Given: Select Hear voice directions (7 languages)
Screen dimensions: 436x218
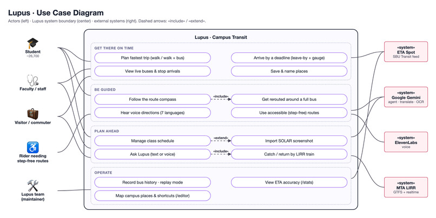Looking at the screenshot, I should [x=153, y=113].
